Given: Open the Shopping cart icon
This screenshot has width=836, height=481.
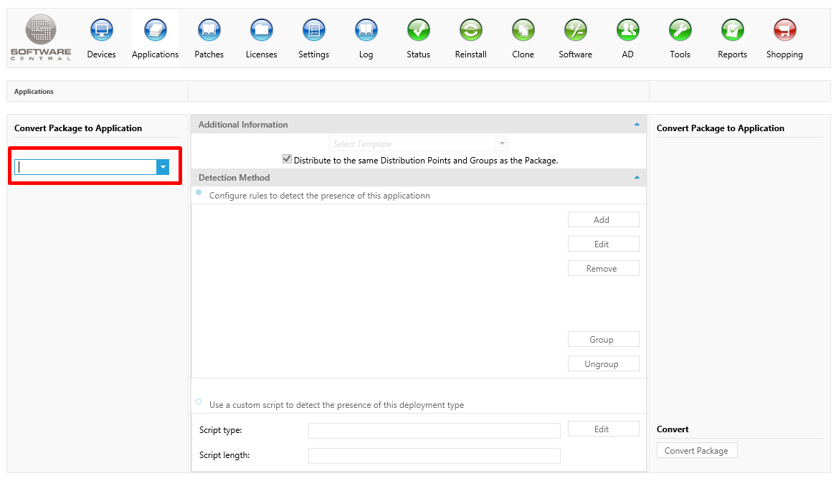Looking at the screenshot, I should tap(784, 31).
